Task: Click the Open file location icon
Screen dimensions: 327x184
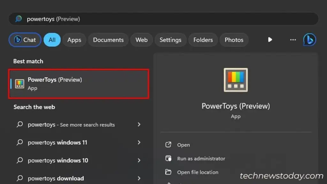Action: pos(169,172)
